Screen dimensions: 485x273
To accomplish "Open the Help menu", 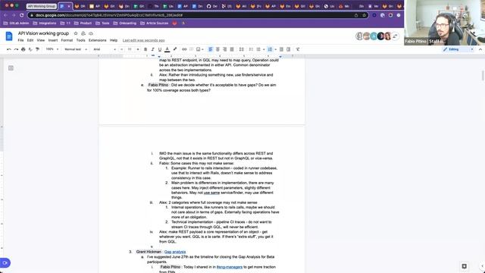I will (114, 40).
